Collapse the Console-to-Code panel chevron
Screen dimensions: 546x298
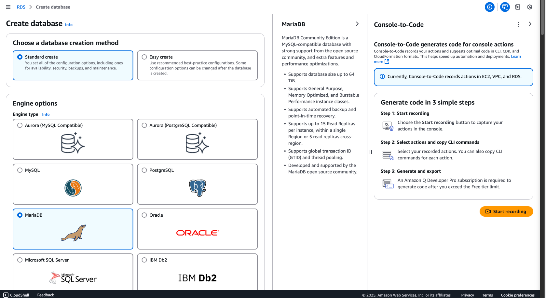[530, 24]
